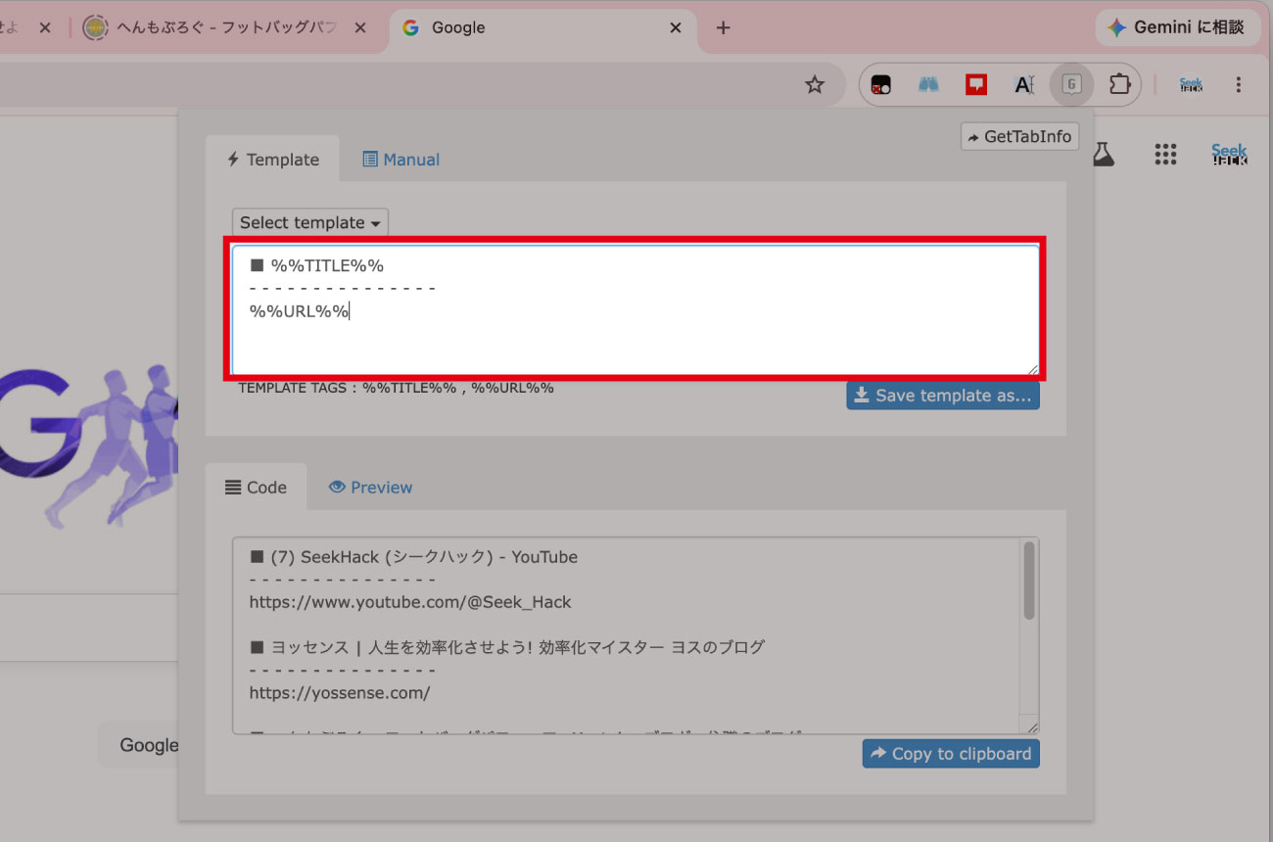Open the Chrome three-dot menu
Viewport: 1273px width, 842px height.
[x=1239, y=85]
